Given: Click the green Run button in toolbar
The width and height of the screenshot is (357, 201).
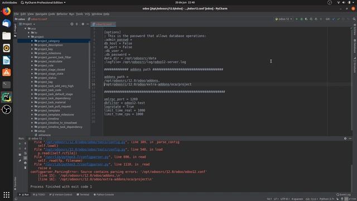Looking at the screenshot, I should (296, 19).
